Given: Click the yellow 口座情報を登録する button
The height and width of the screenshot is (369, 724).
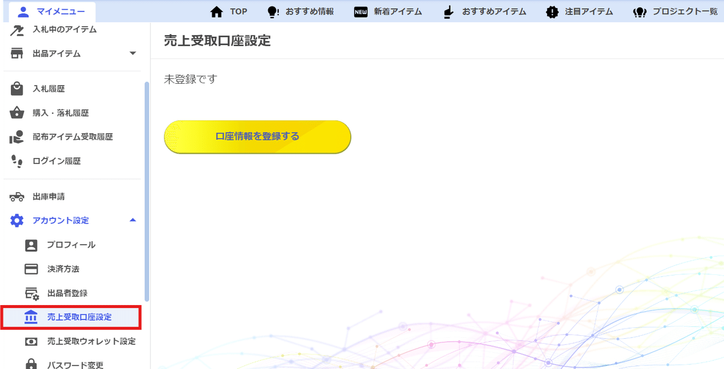Looking at the screenshot, I should (258, 137).
